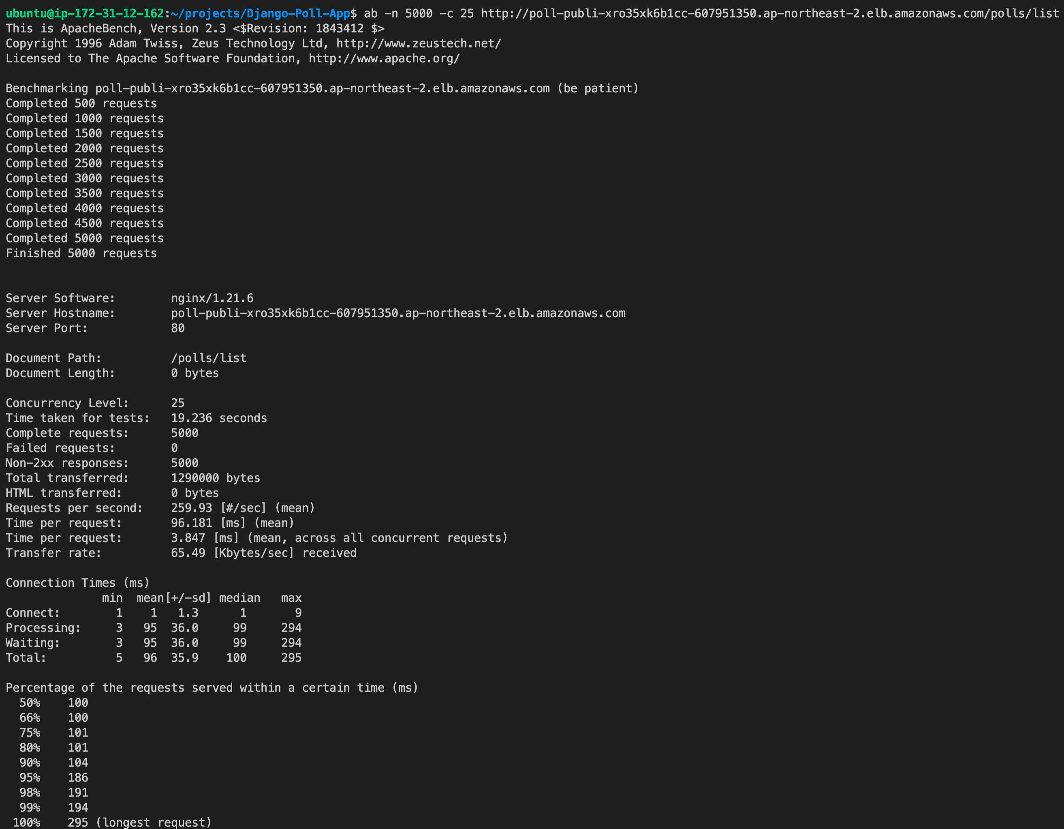This screenshot has height=829, width=1064.
Task: Click the Non-2xx responses 5000 value
Action: coord(184,463)
